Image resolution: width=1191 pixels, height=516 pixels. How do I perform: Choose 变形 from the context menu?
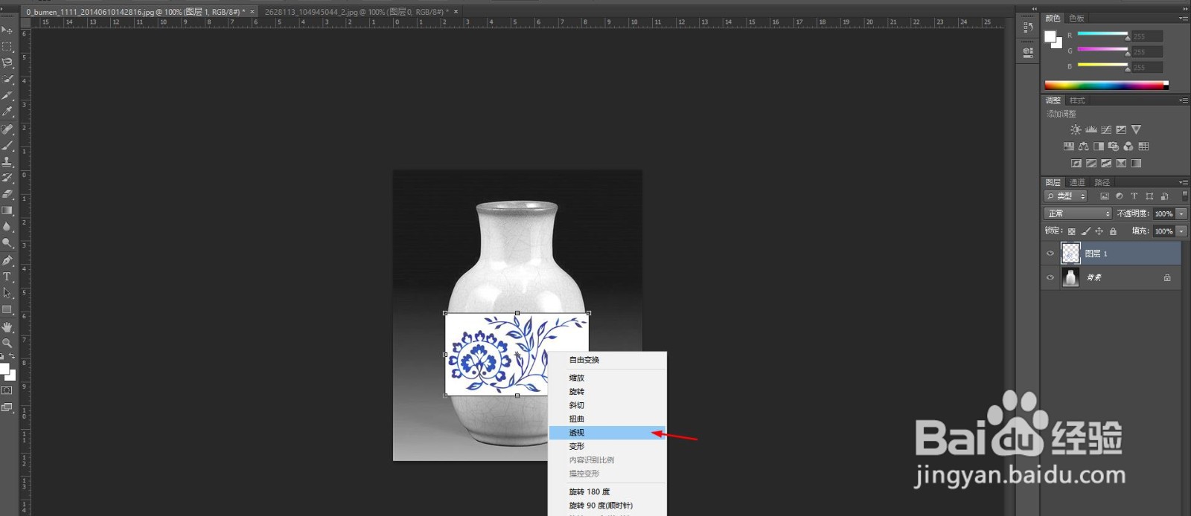pyautogui.click(x=607, y=446)
